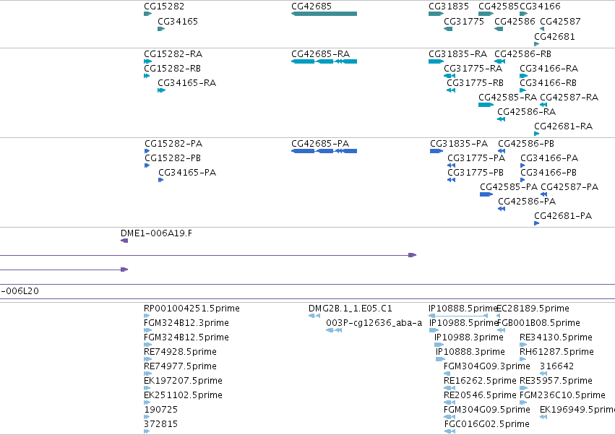
Task: Select protein CG15282-PB
Action: pyautogui.click(x=173, y=158)
